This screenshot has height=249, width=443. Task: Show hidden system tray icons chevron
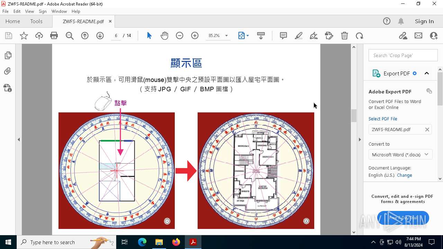[373, 242]
